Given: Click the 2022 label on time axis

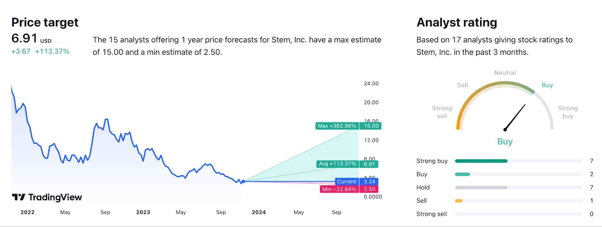Looking at the screenshot, I should click(x=27, y=212).
